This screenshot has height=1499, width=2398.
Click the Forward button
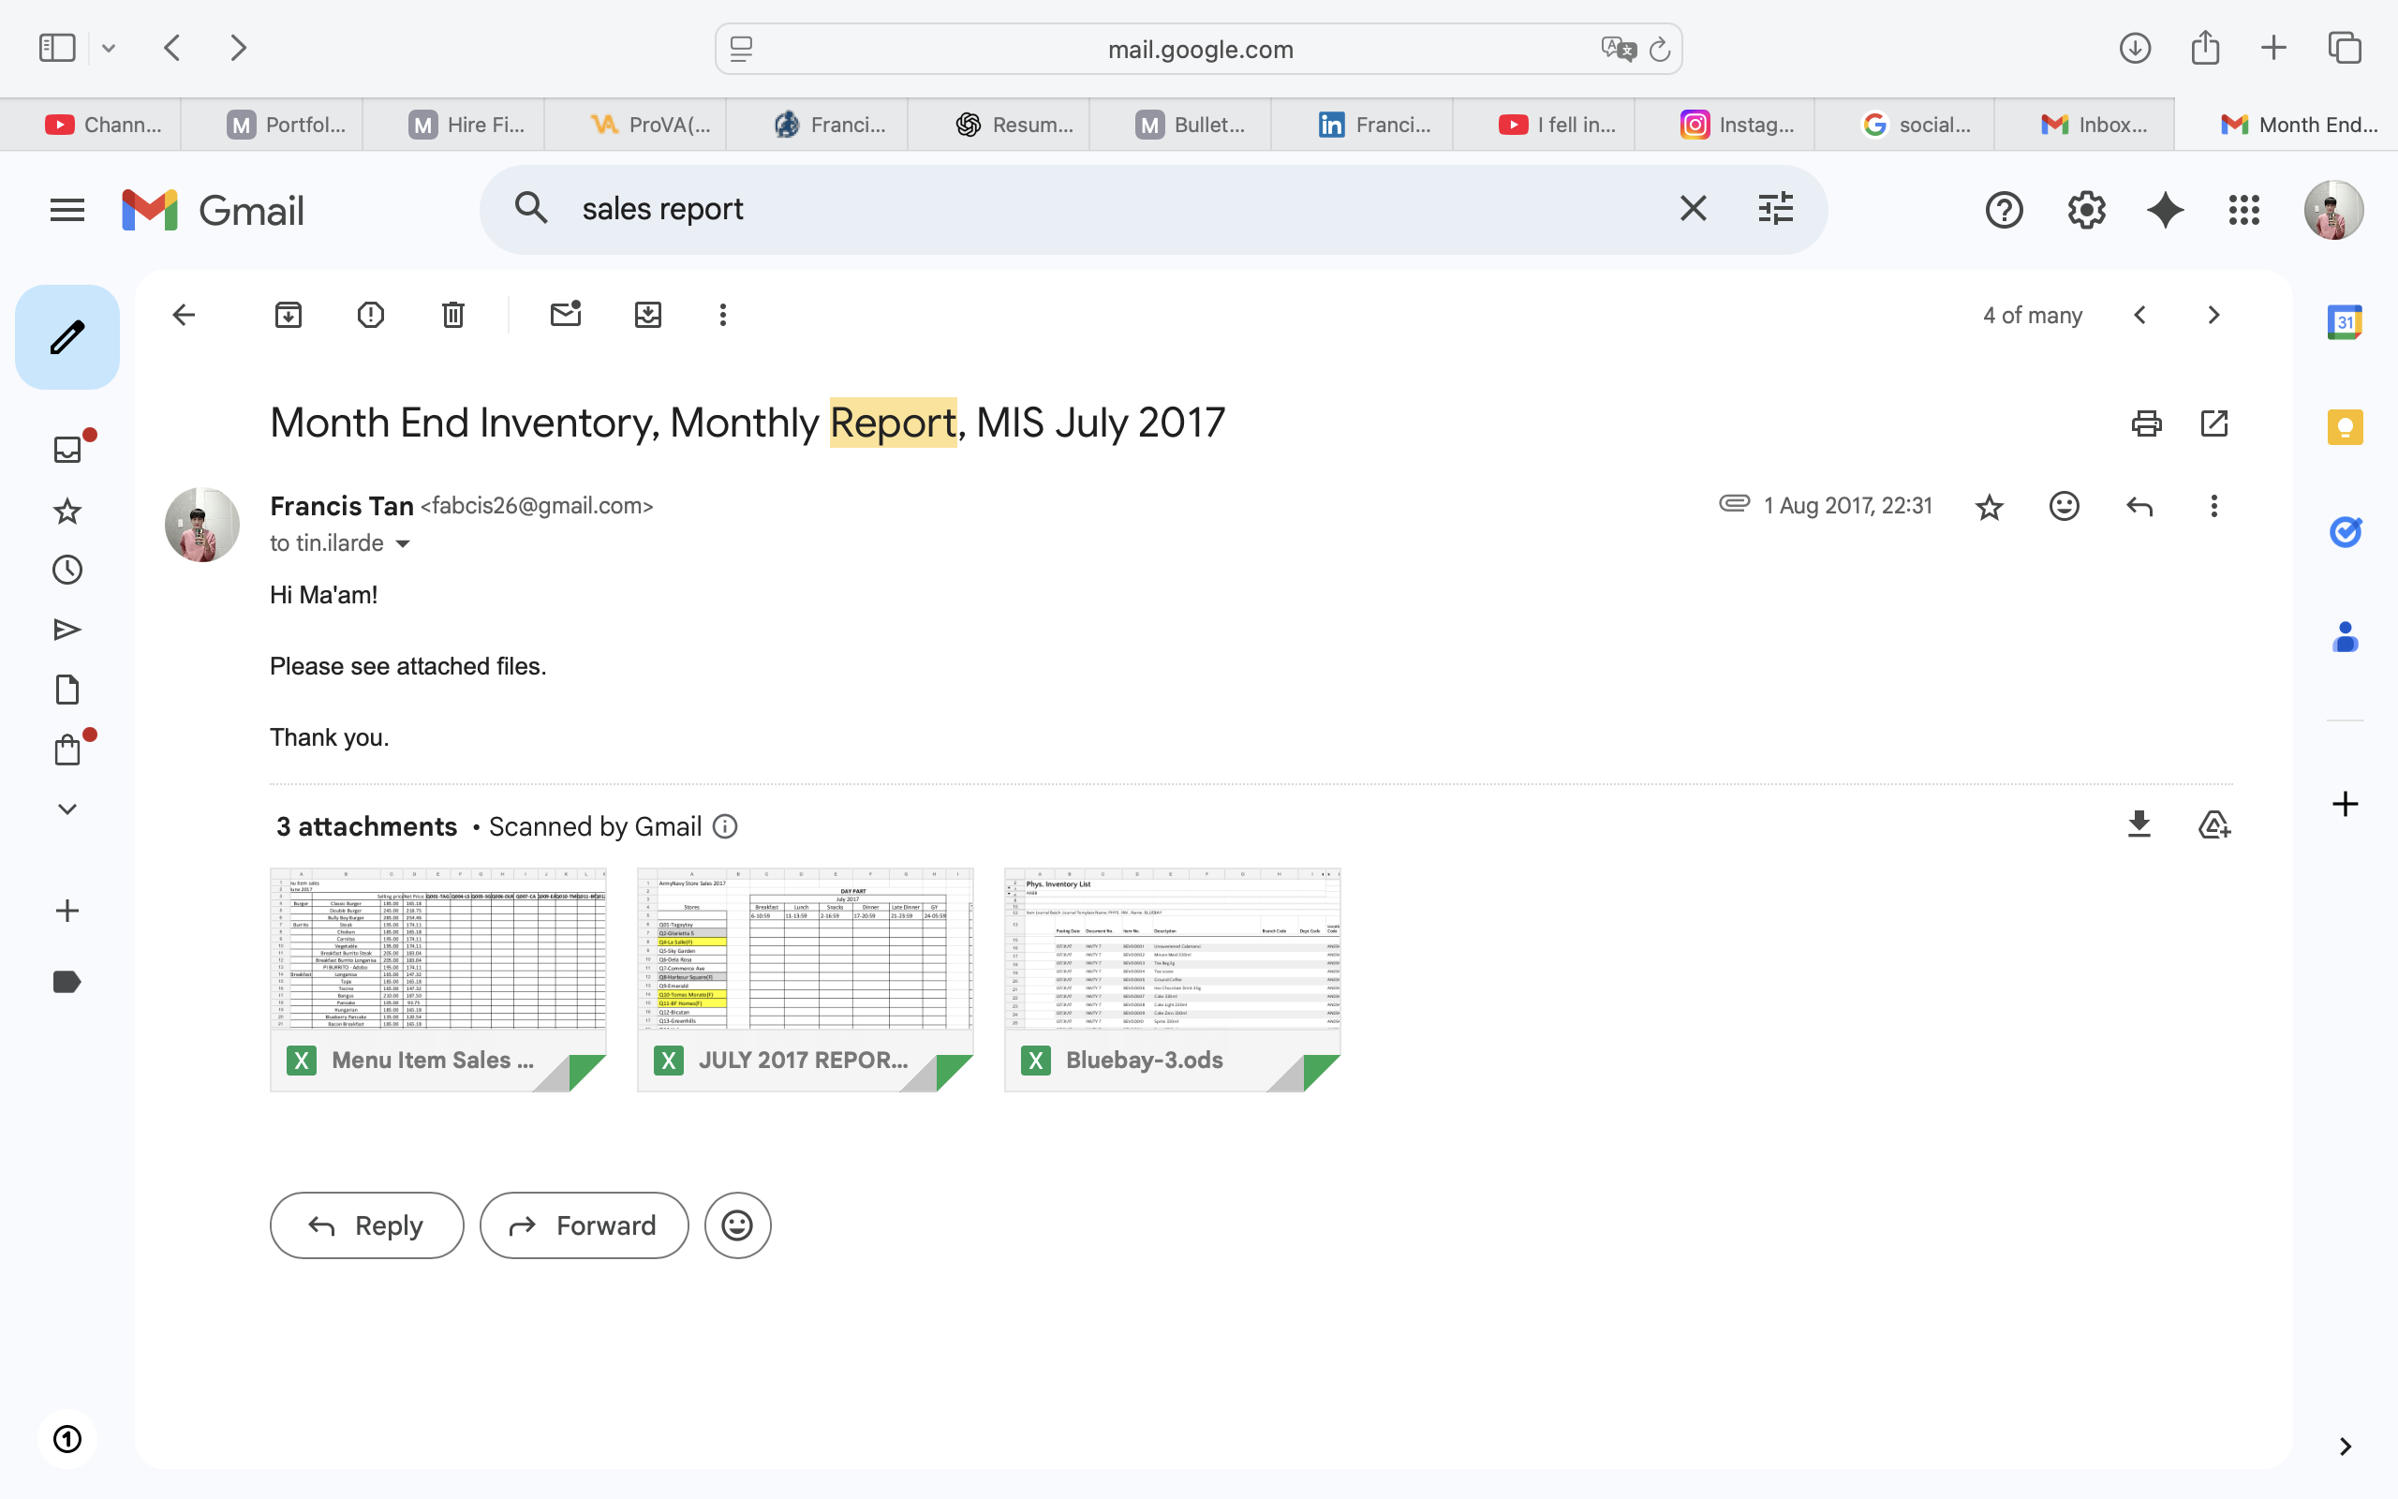pos(584,1225)
